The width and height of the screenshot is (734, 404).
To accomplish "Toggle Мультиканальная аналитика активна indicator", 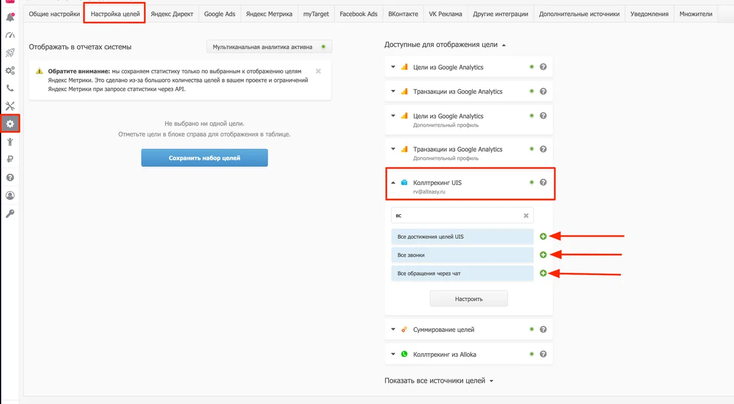I will point(323,46).
